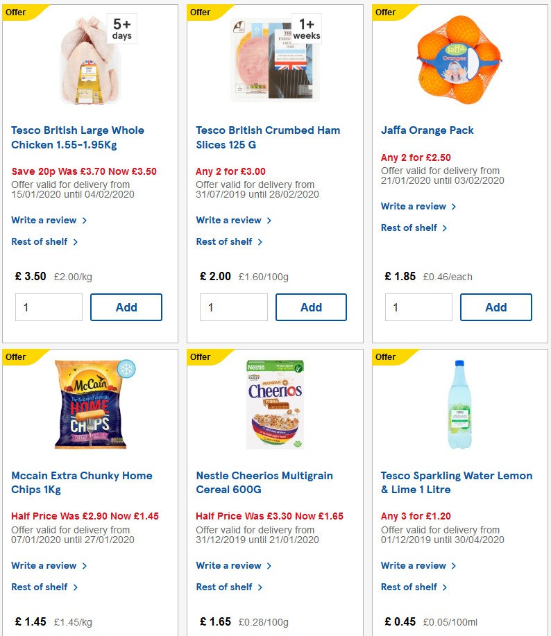Add the Jaffa Orange Pack to basket
Image resolution: width=551 pixels, height=636 pixels.
click(495, 307)
